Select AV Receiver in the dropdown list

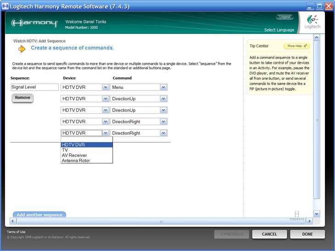pyautogui.click(x=87, y=155)
